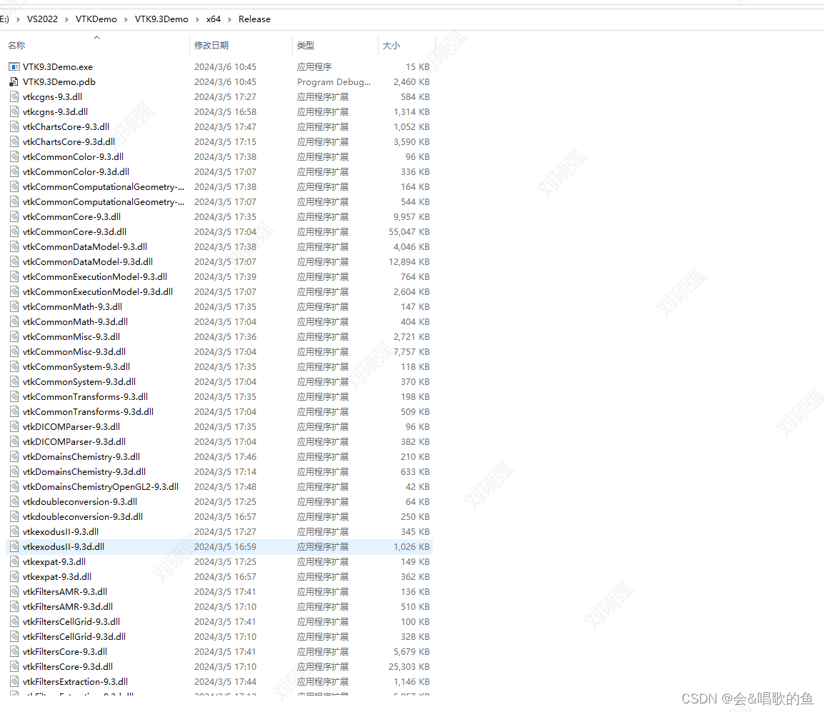Image resolution: width=825 pixels, height=712 pixels.
Task: Click the vtkDomainsChemistryOpenGL2-9.3.dll icon
Action: click(x=14, y=486)
